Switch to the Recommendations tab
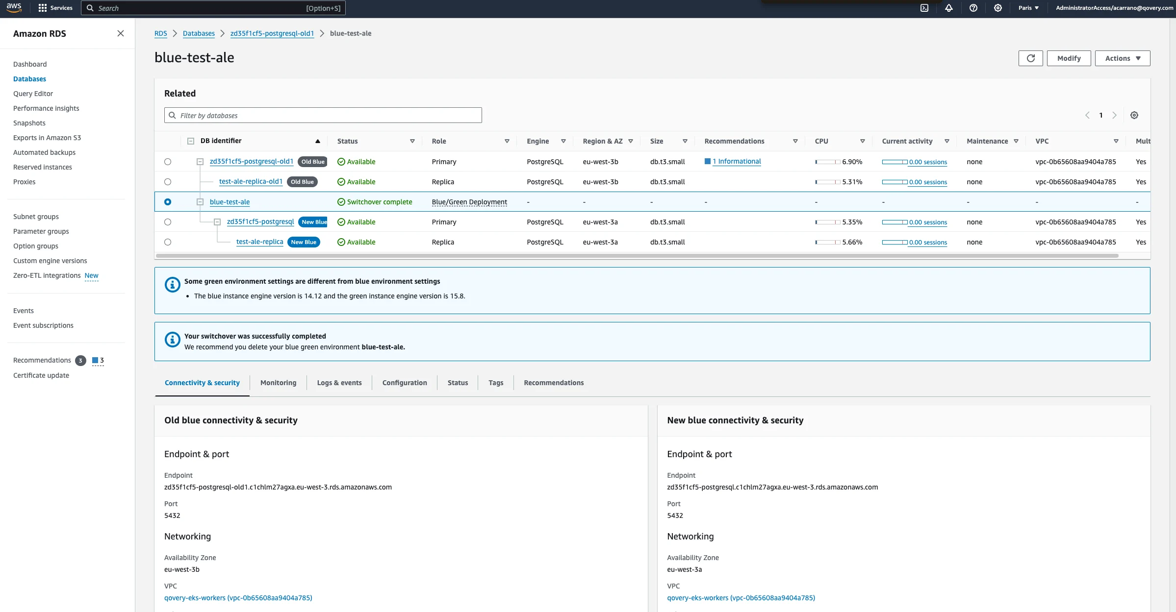The width and height of the screenshot is (1176, 612). point(554,383)
